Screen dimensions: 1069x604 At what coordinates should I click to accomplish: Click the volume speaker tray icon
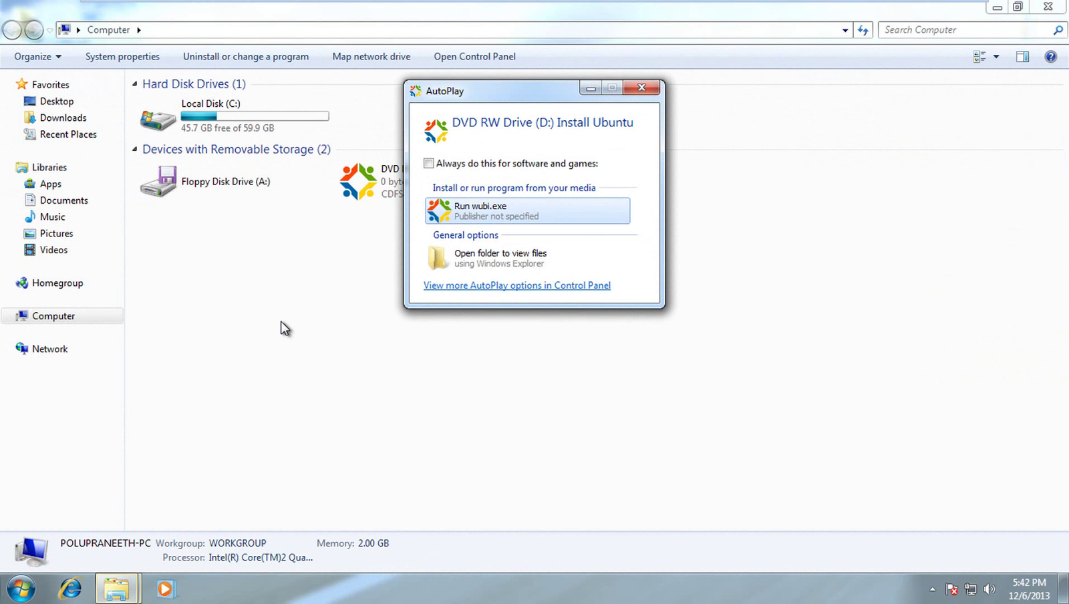point(989,589)
